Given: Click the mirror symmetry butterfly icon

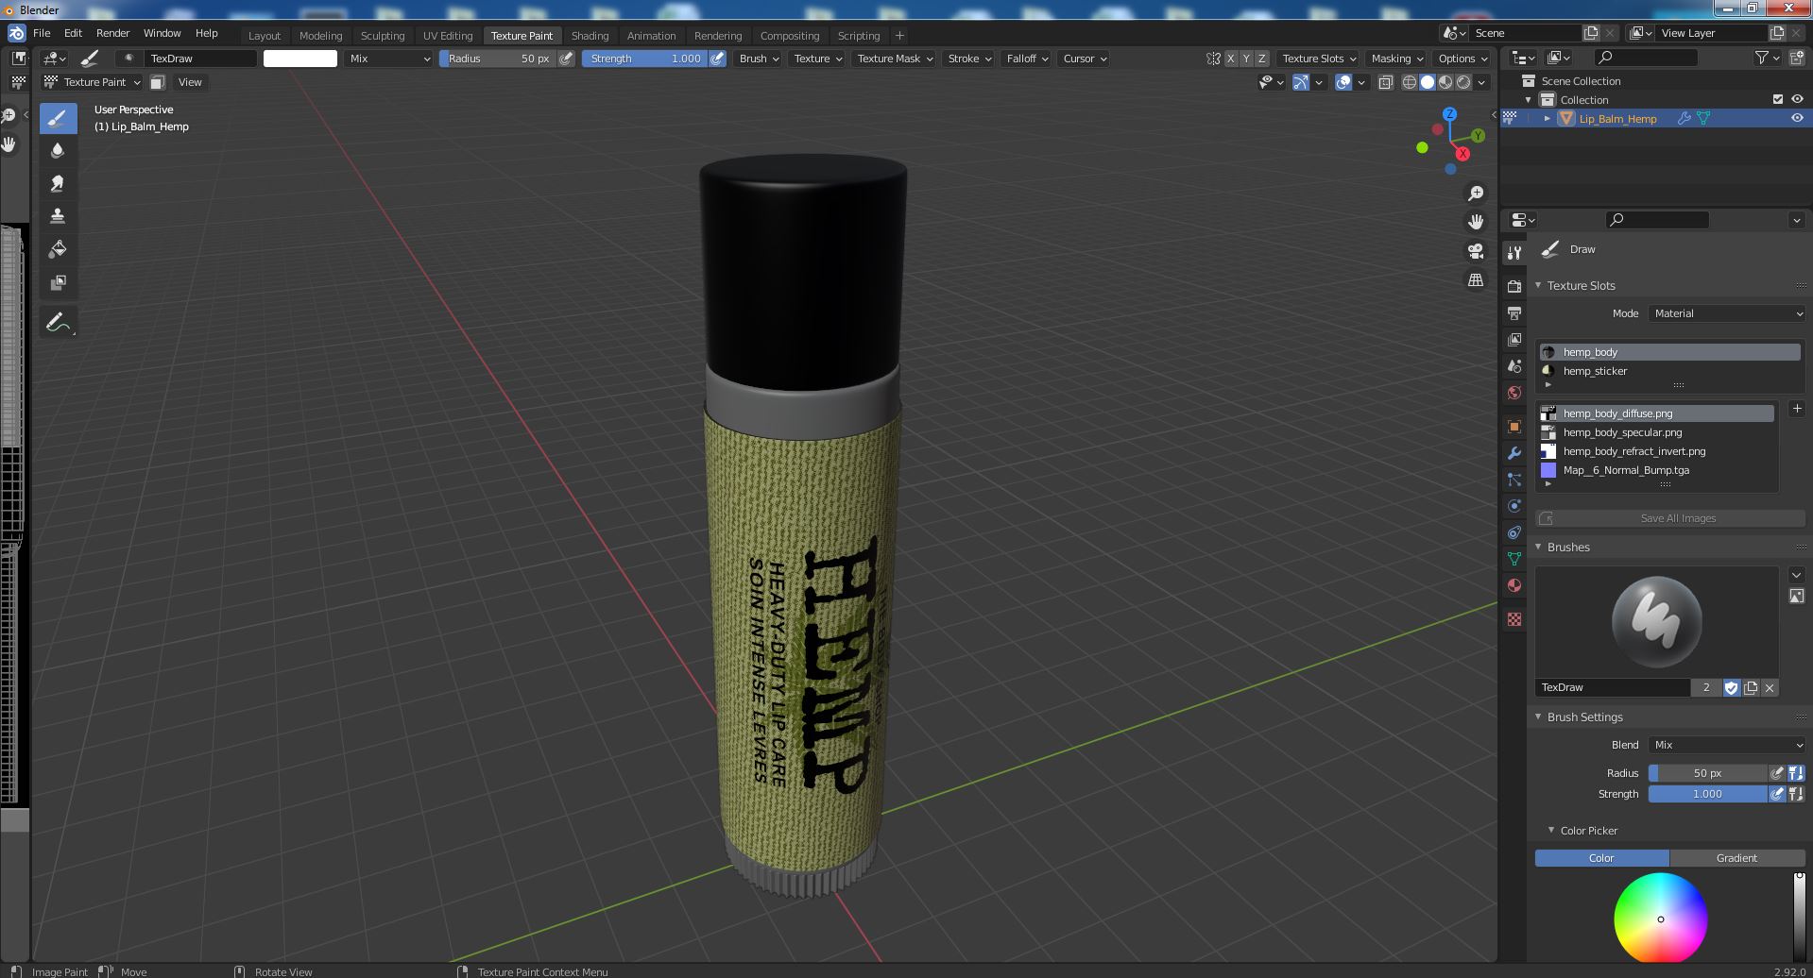Looking at the screenshot, I should (x=1213, y=59).
